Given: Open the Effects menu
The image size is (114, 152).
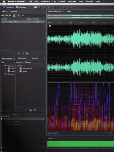Looking at the screenshot, I should (62, 1).
